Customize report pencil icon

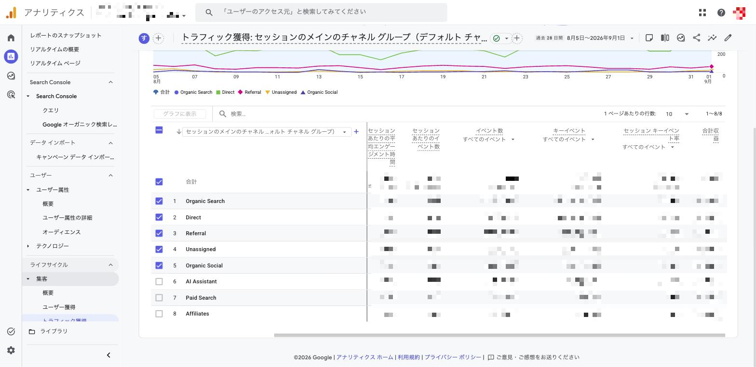click(x=728, y=38)
